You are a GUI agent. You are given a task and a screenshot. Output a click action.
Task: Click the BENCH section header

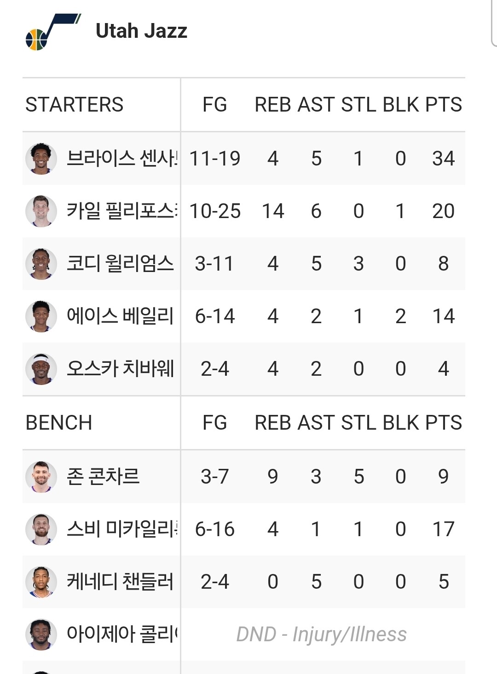[x=59, y=423]
